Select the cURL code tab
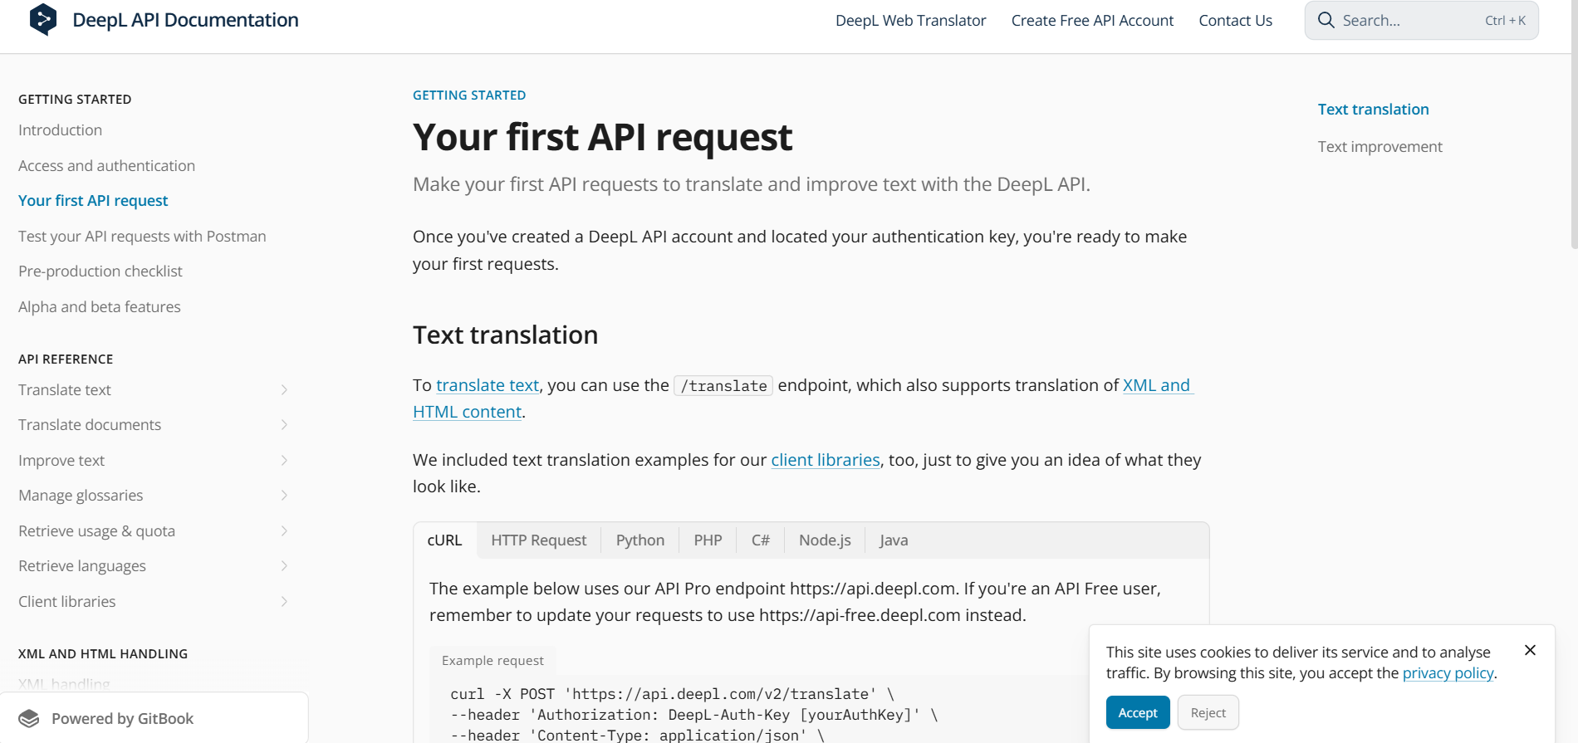 click(x=444, y=540)
